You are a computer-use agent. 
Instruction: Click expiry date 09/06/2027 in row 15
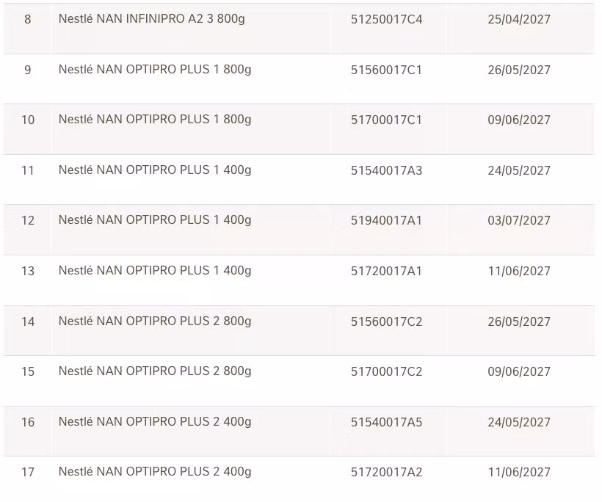518,372
